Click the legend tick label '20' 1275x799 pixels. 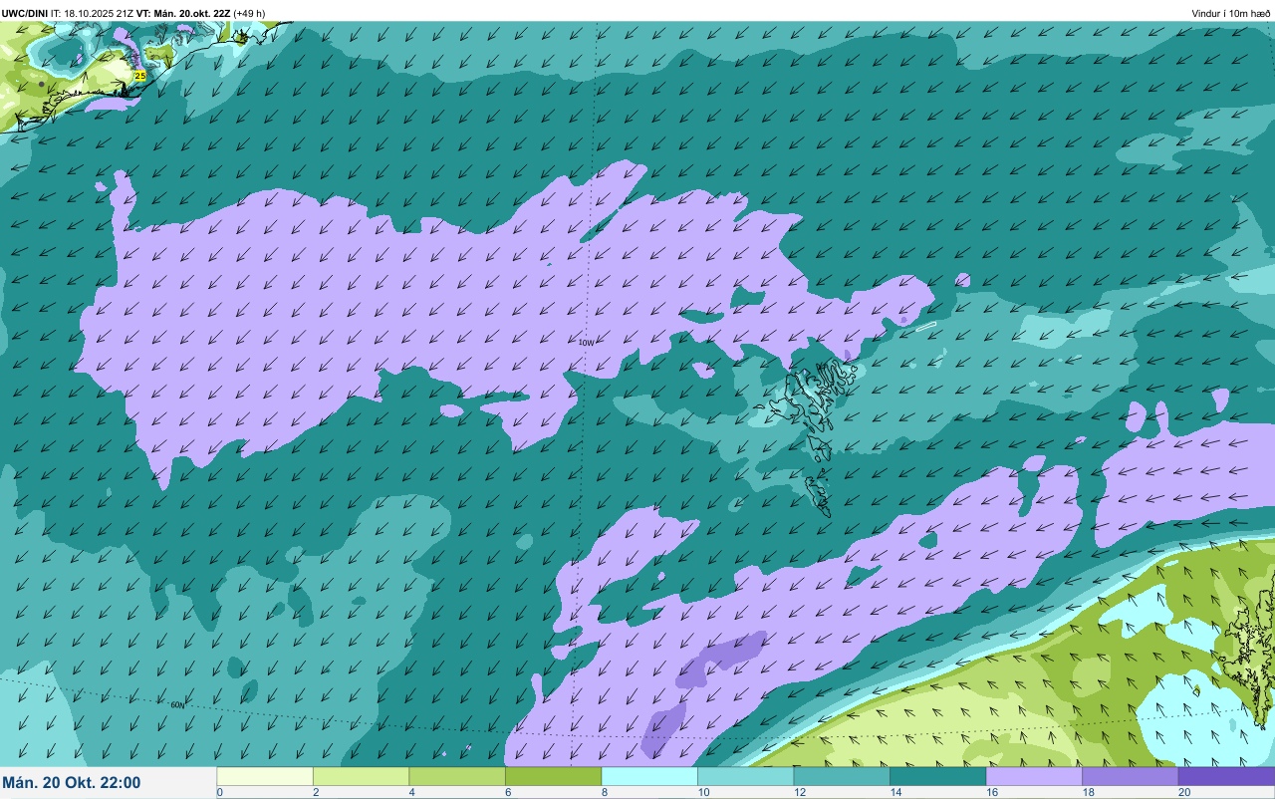1183,793
